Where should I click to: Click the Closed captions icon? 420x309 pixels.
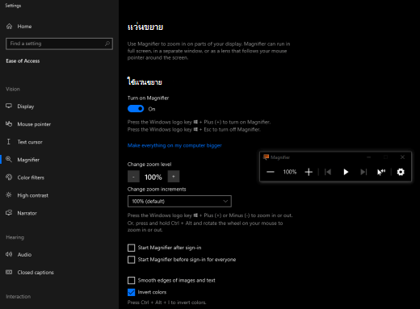pyautogui.click(x=9, y=272)
